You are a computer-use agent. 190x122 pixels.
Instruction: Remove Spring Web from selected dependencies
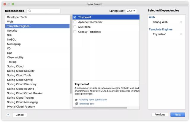[181, 22]
